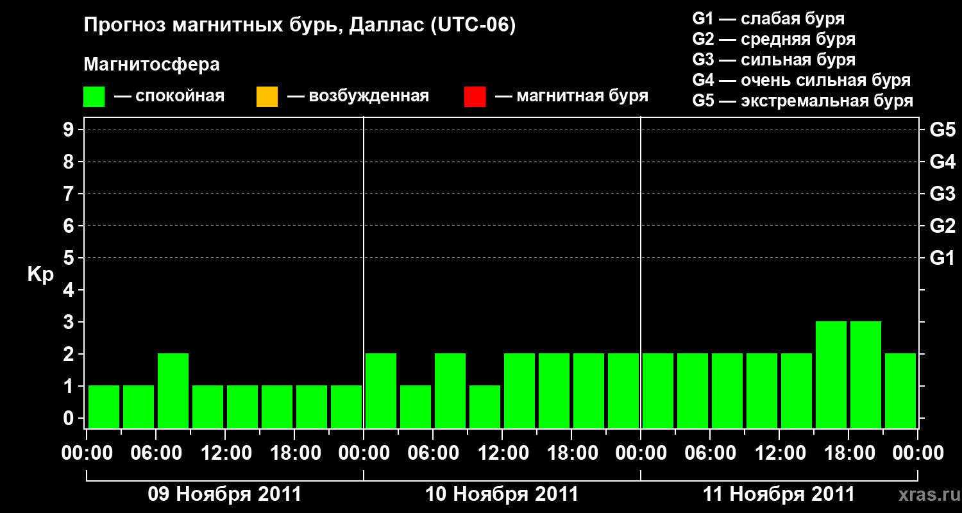Viewport: 962px width, 513px height.
Task: Click the '12:00' tick label for 11 Ноября
Action: [779, 453]
